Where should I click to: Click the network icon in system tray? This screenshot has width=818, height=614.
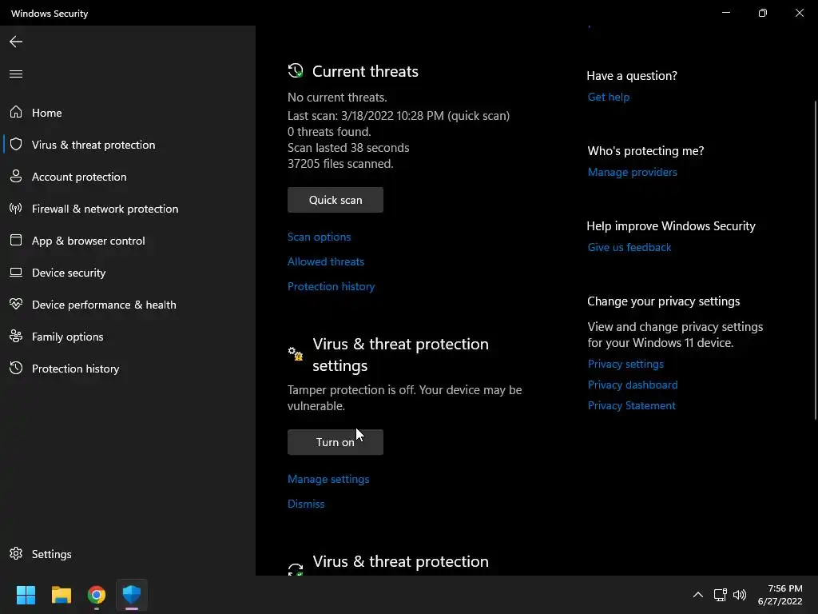(x=721, y=595)
